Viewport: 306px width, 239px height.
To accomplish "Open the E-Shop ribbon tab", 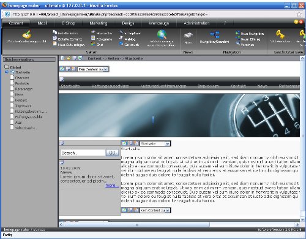I will coord(69,23).
